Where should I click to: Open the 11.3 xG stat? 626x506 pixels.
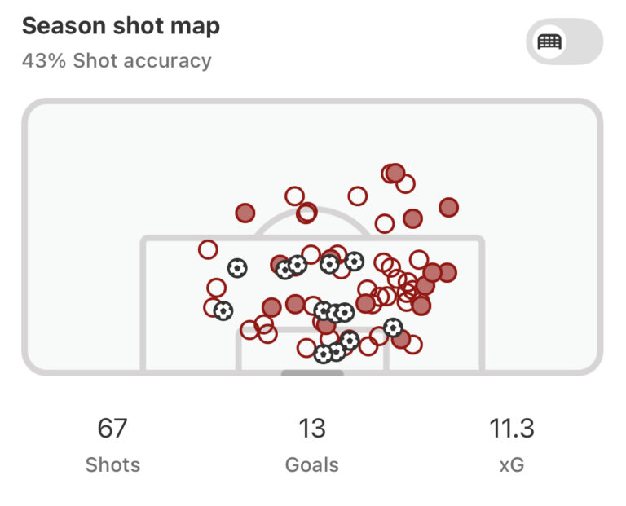[x=511, y=444]
